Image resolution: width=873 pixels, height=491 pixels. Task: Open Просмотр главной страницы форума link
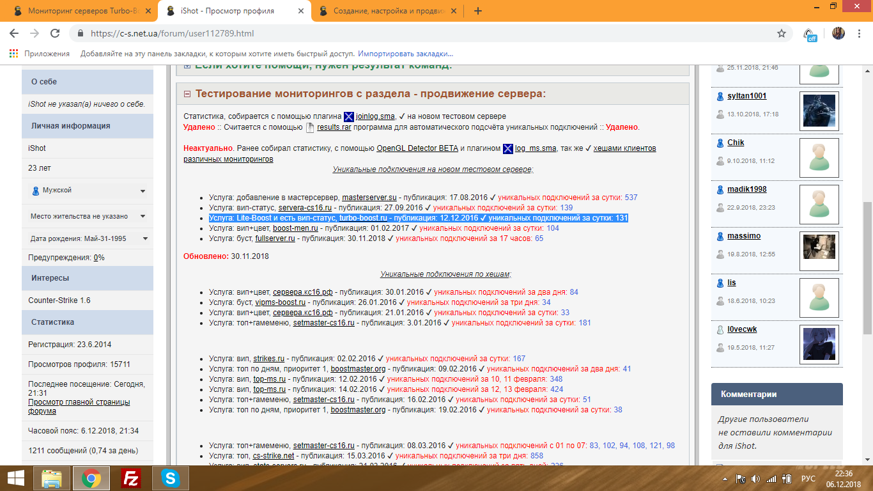(x=79, y=407)
